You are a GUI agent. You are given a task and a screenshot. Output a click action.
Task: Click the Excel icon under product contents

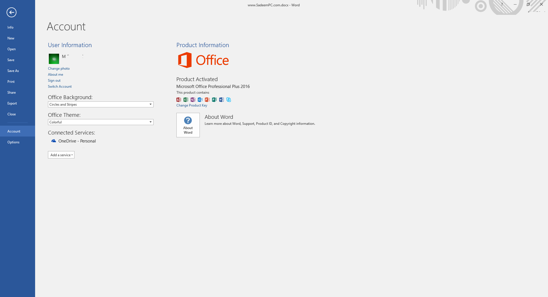click(x=186, y=100)
